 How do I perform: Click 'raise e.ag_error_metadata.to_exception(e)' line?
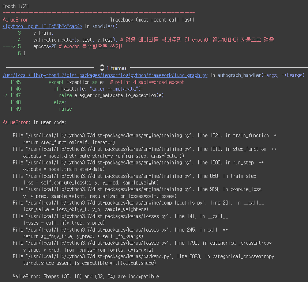click(111, 95)
